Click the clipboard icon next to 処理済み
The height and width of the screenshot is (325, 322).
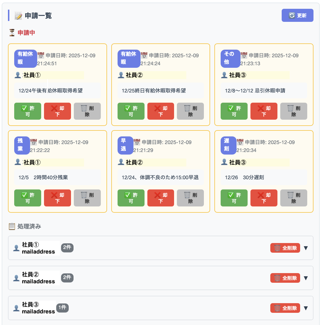[x=12, y=226]
